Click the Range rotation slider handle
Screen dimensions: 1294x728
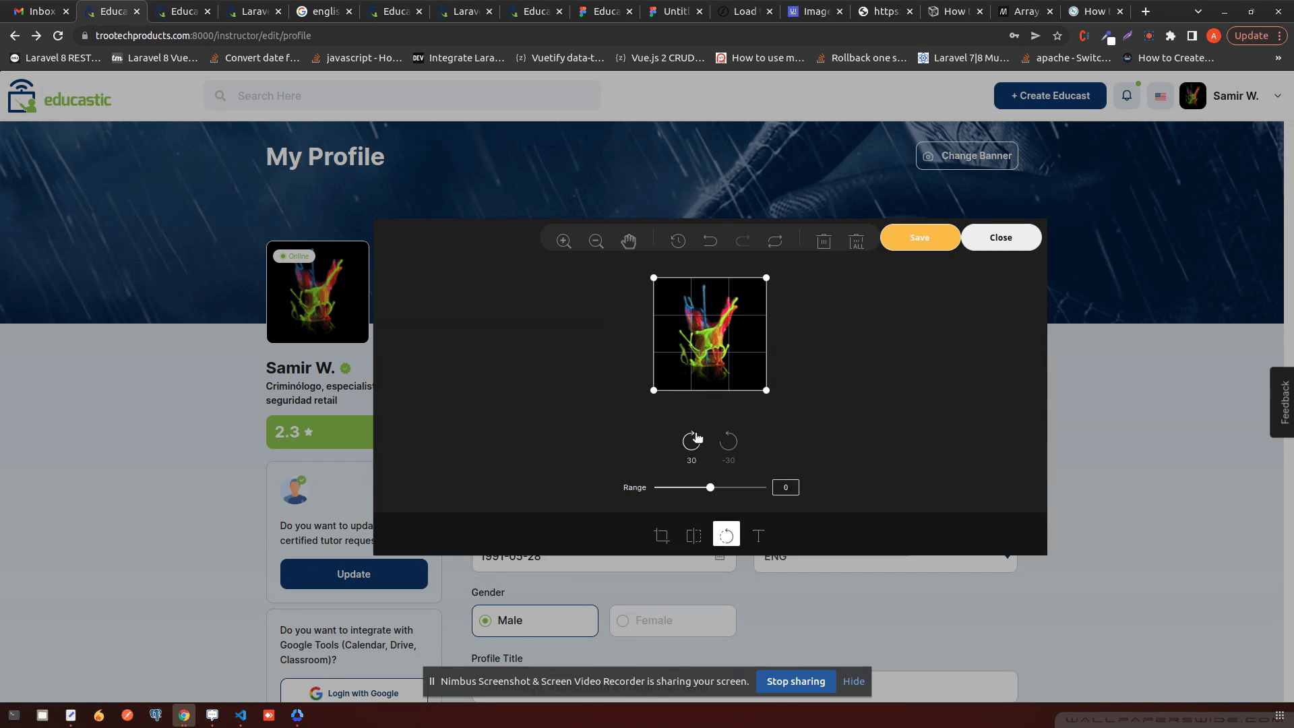point(710,487)
